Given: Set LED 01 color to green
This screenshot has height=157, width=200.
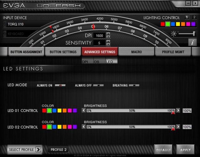Looking at the screenshot, I should coord(49,110).
